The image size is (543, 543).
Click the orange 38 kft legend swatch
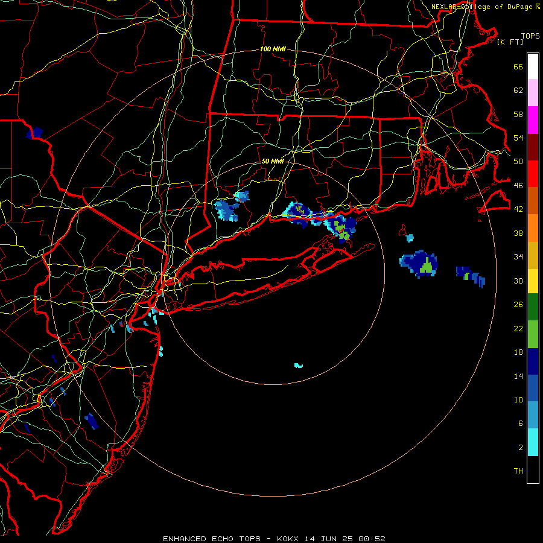(x=533, y=228)
